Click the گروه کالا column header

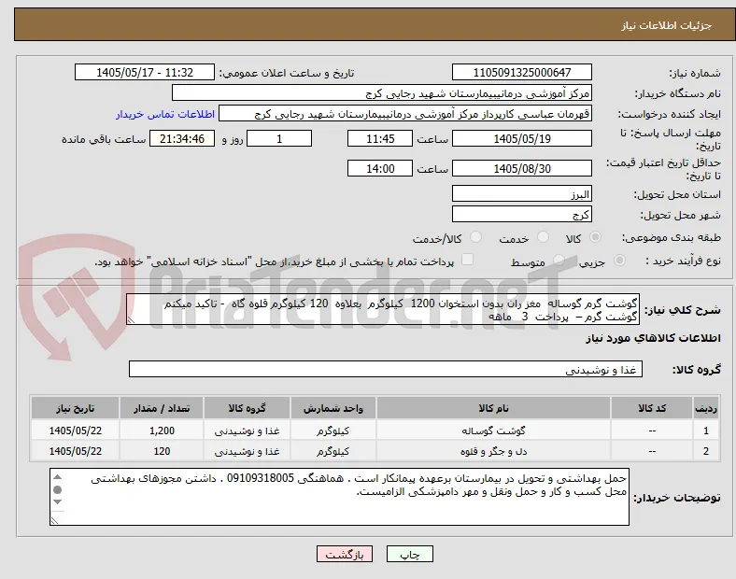point(247,408)
